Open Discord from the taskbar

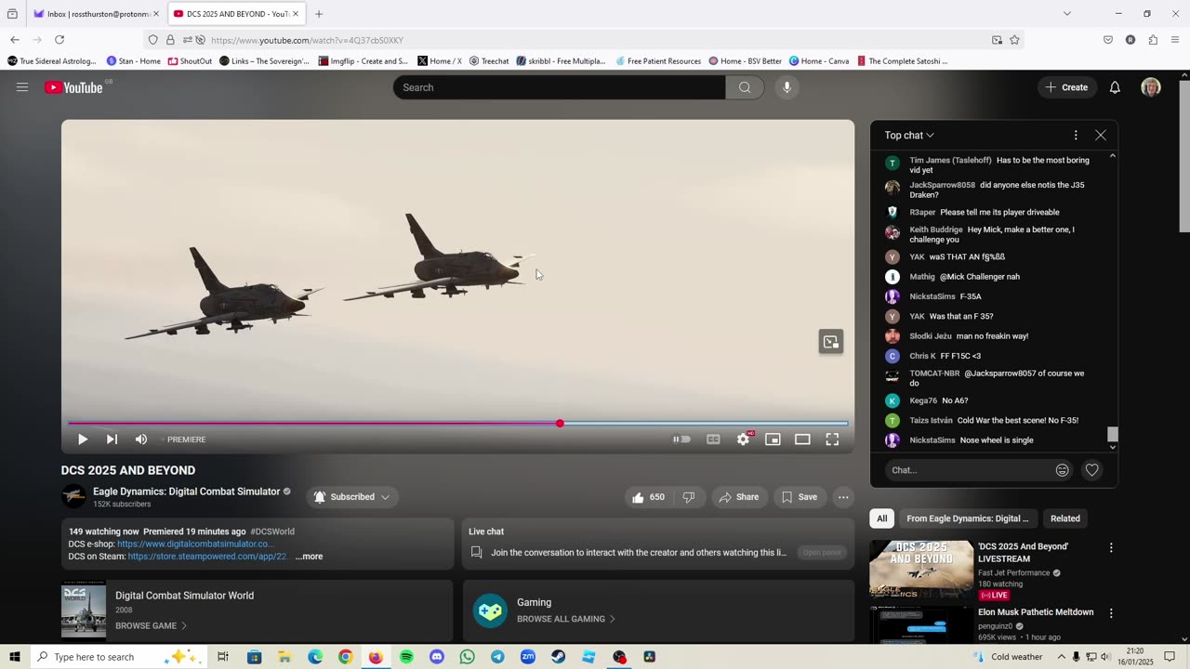click(437, 657)
